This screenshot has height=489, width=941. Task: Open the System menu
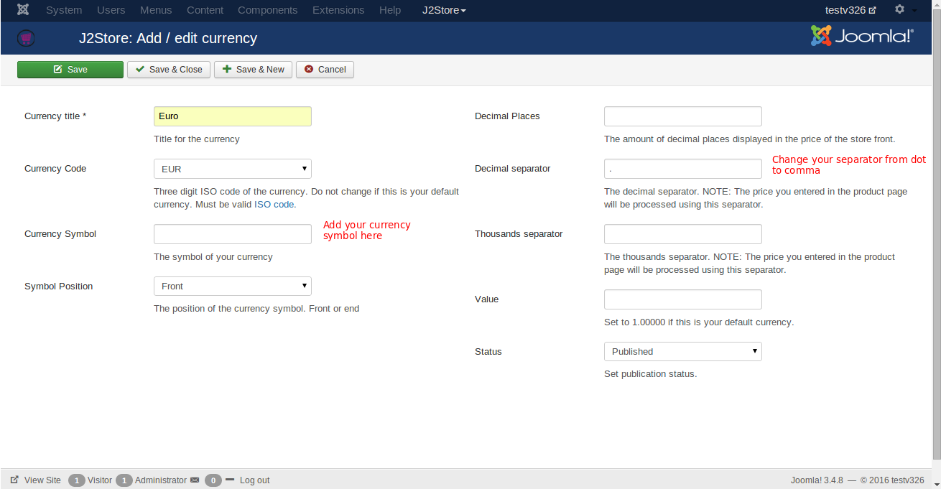coord(64,10)
